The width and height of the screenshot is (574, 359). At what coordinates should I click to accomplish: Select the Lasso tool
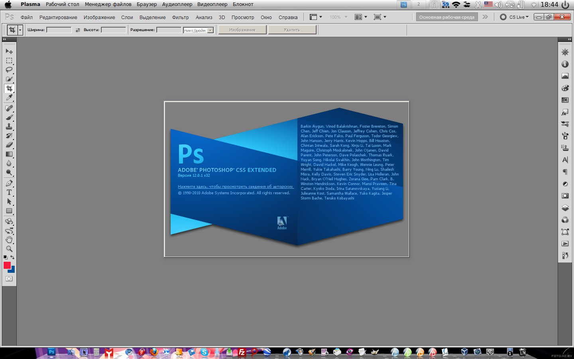[9, 70]
